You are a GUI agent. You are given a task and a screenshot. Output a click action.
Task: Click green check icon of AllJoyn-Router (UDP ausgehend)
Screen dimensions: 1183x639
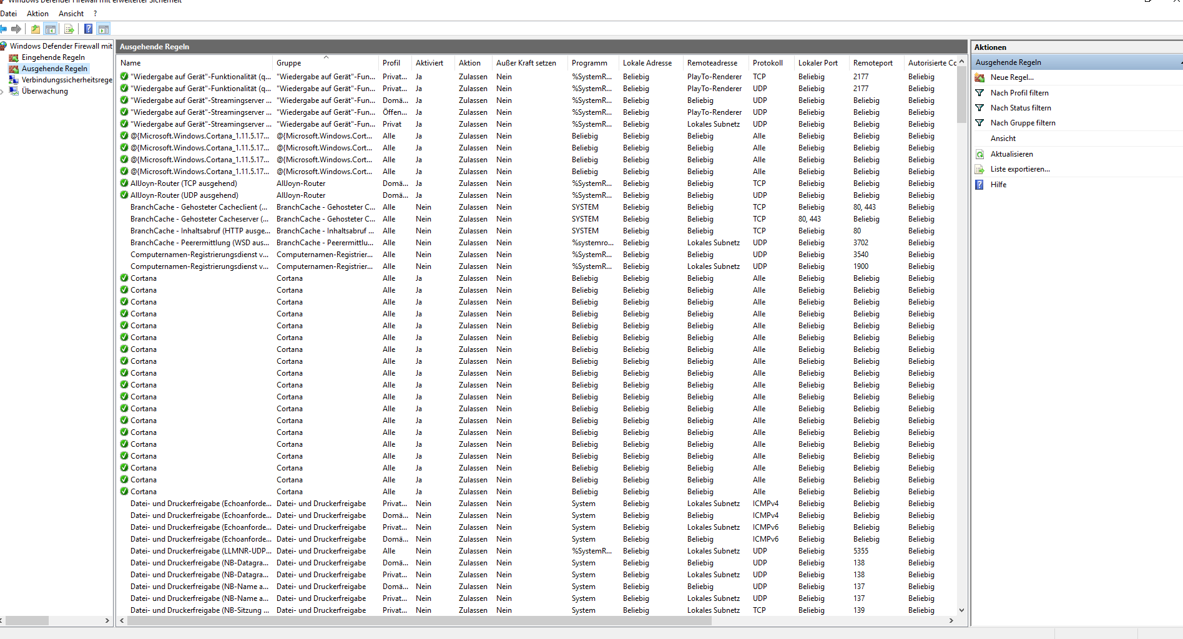coord(124,195)
